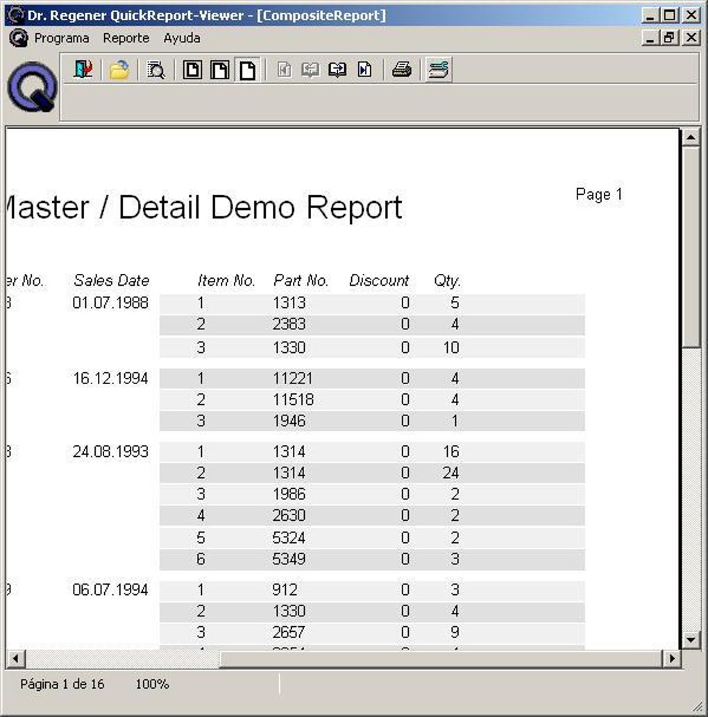
Task: Click the date 24.08.1993
Action: (110, 451)
